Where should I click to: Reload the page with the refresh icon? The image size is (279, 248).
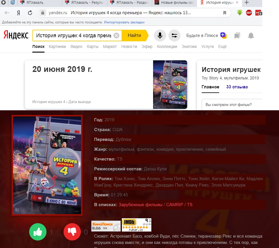click(x=30, y=13)
